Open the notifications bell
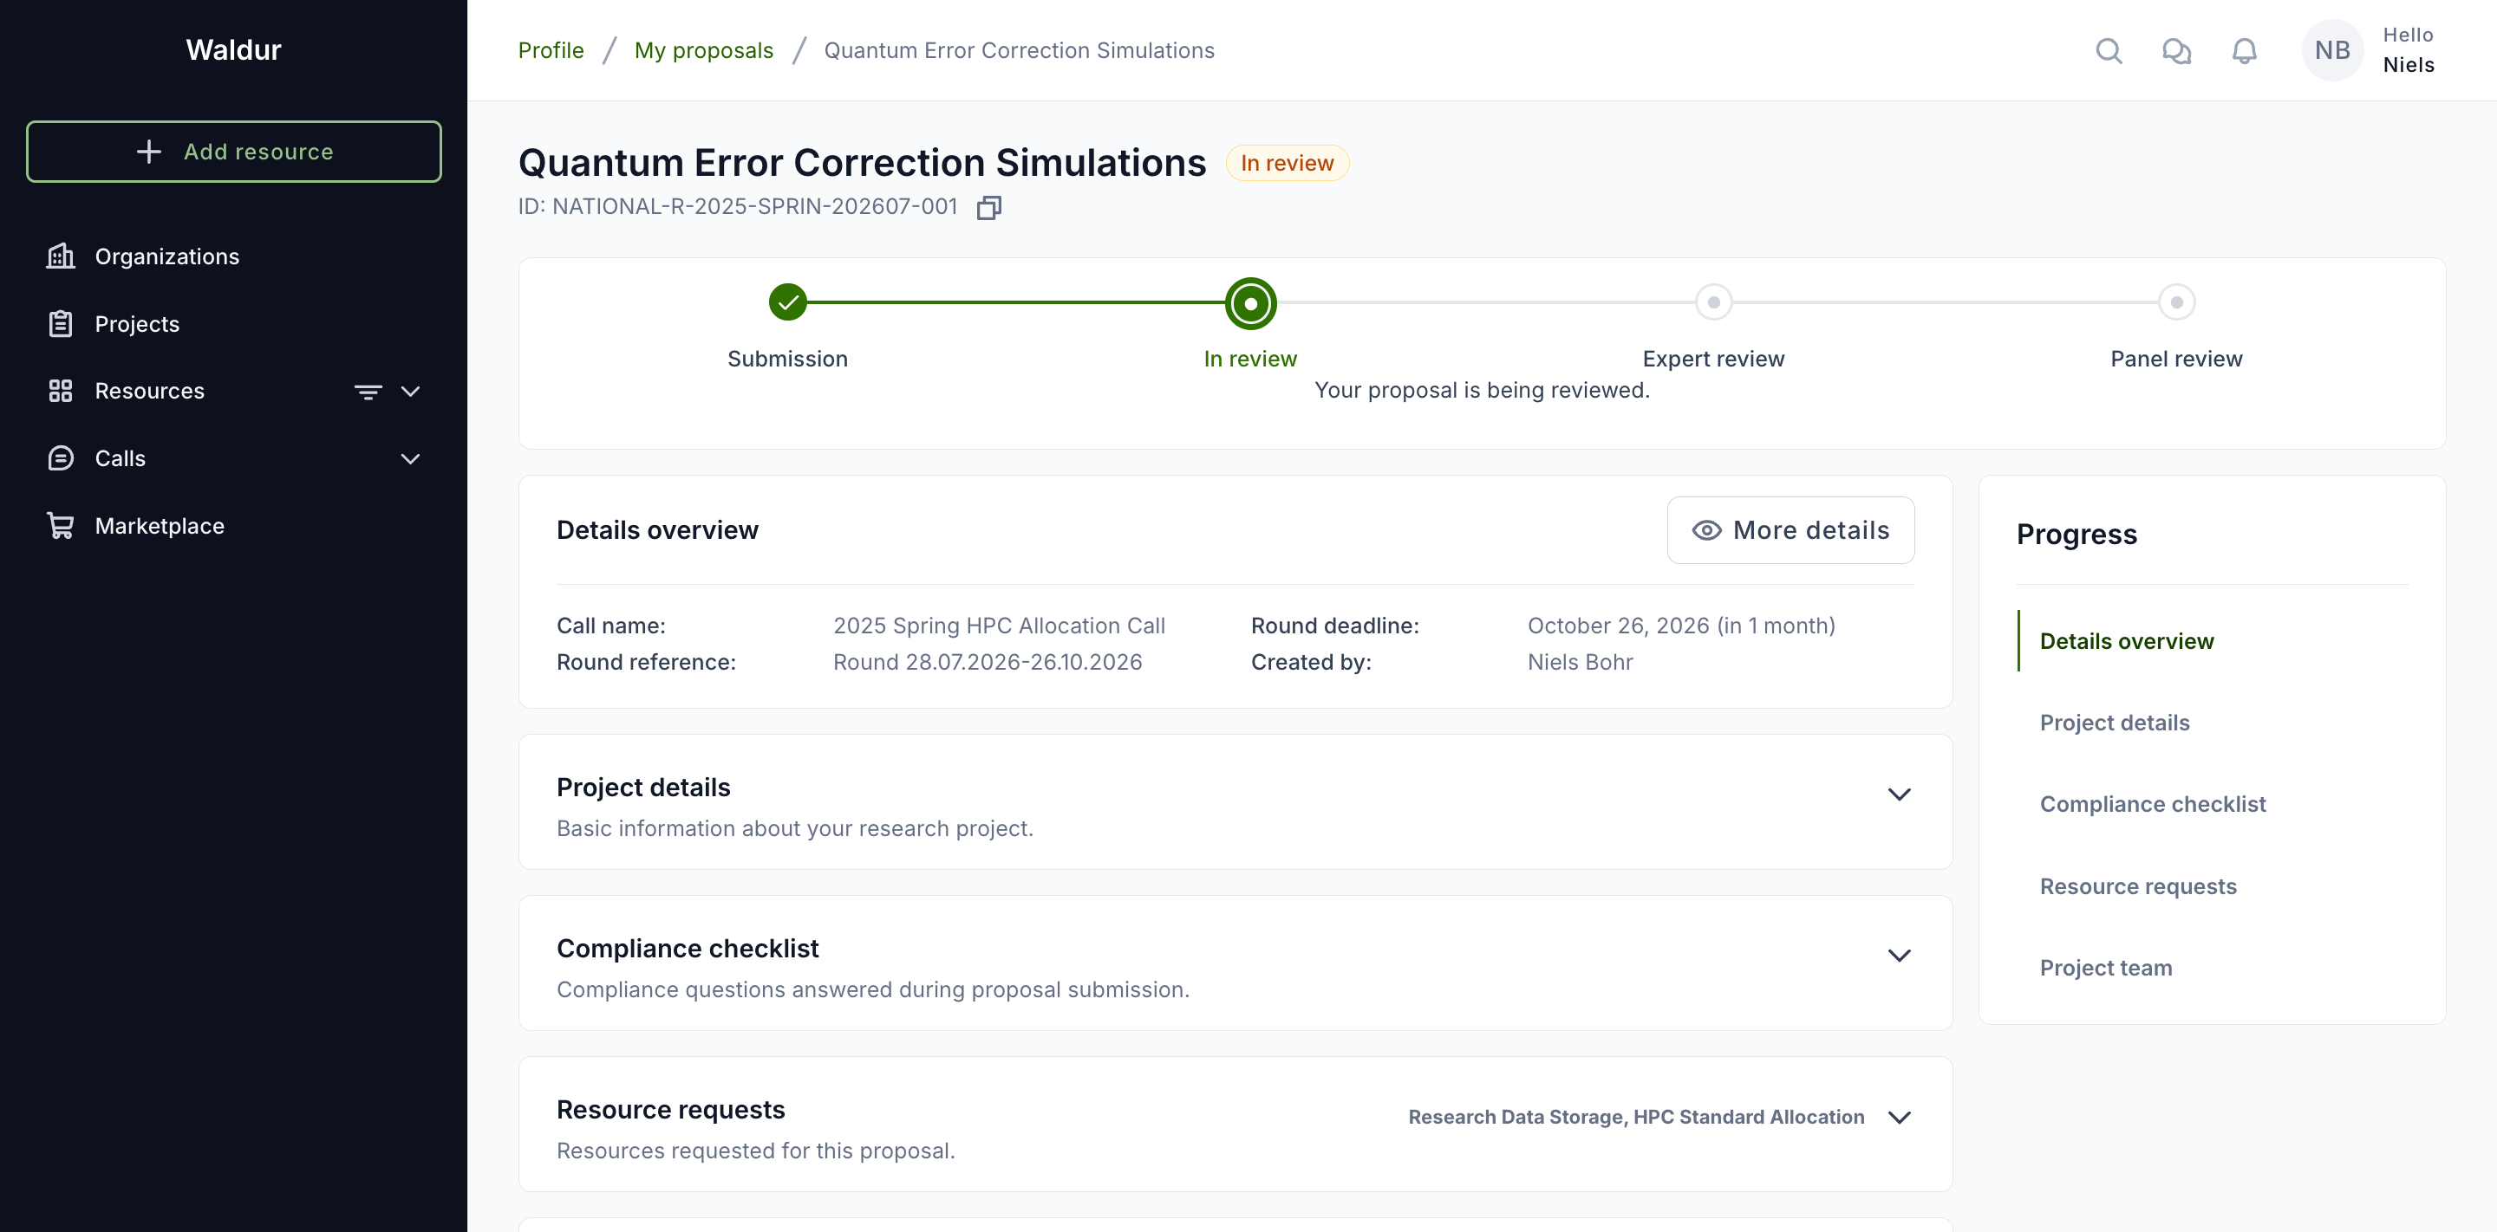Screen dimensions: 2497x1232 point(2244,50)
